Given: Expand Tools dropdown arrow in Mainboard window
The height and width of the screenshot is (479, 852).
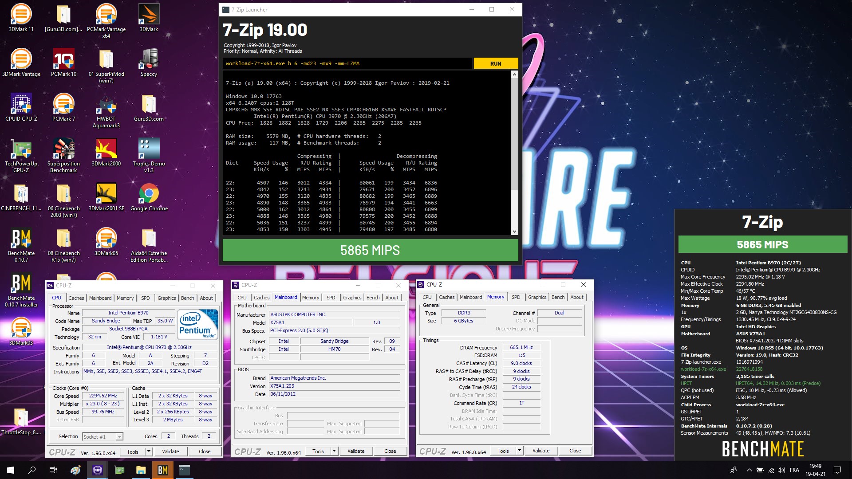Looking at the screenshot, I should click(334, 451).
